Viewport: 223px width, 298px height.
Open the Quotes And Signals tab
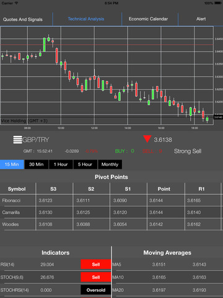(23, 19)
